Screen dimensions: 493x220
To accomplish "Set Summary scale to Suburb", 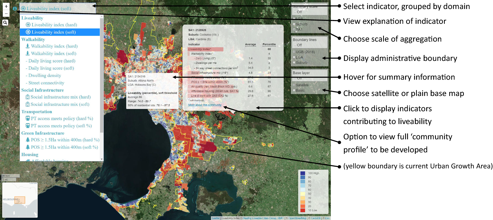I will tap(294, 24).
